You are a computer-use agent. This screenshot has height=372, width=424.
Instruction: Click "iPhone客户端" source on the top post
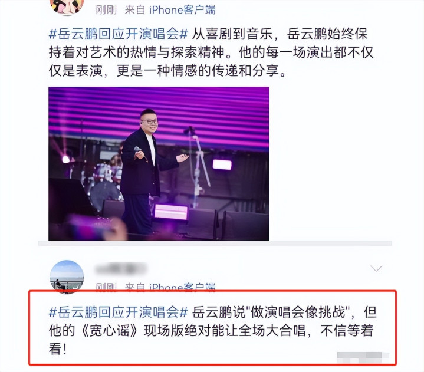click(182, 10)
